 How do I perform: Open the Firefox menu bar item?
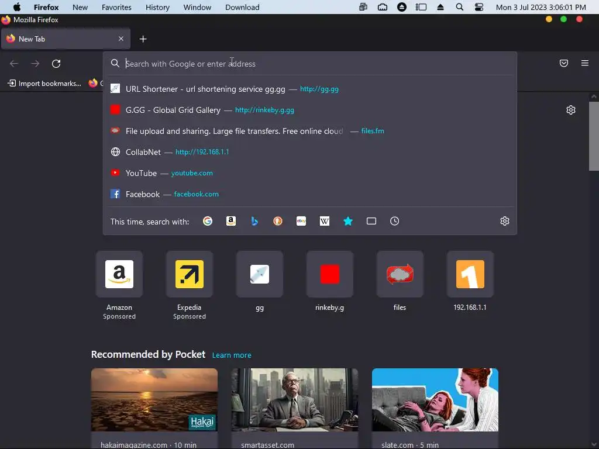coord(46,7)
